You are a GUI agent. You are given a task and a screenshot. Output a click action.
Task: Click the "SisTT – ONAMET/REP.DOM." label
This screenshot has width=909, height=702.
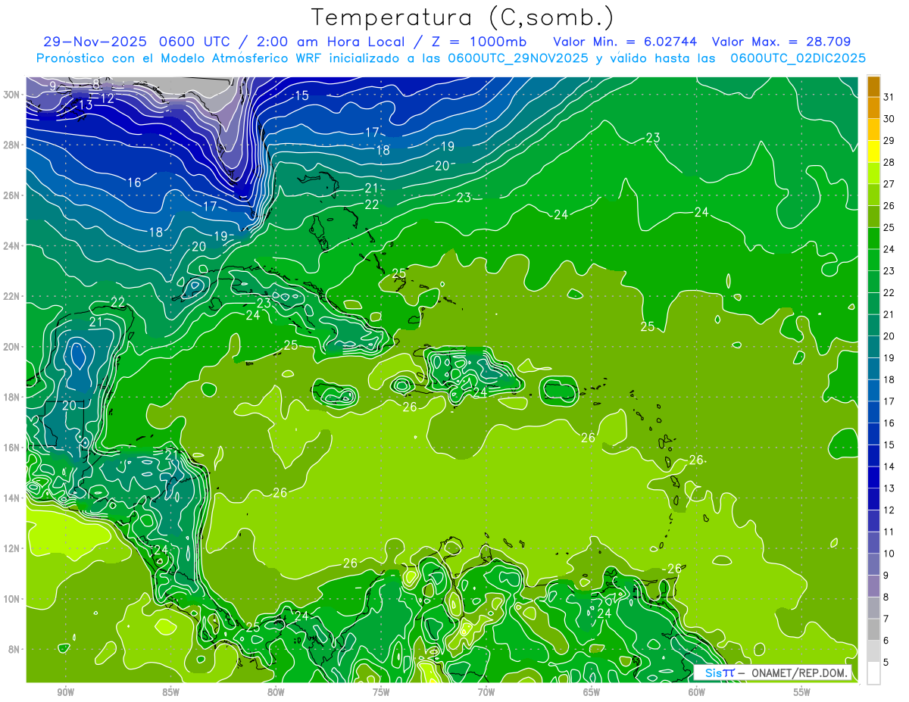[x=772, y=673]
